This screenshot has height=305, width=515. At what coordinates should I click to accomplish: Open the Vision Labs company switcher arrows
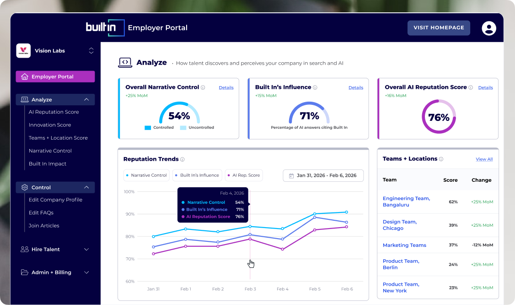click(x=91, y=51)
